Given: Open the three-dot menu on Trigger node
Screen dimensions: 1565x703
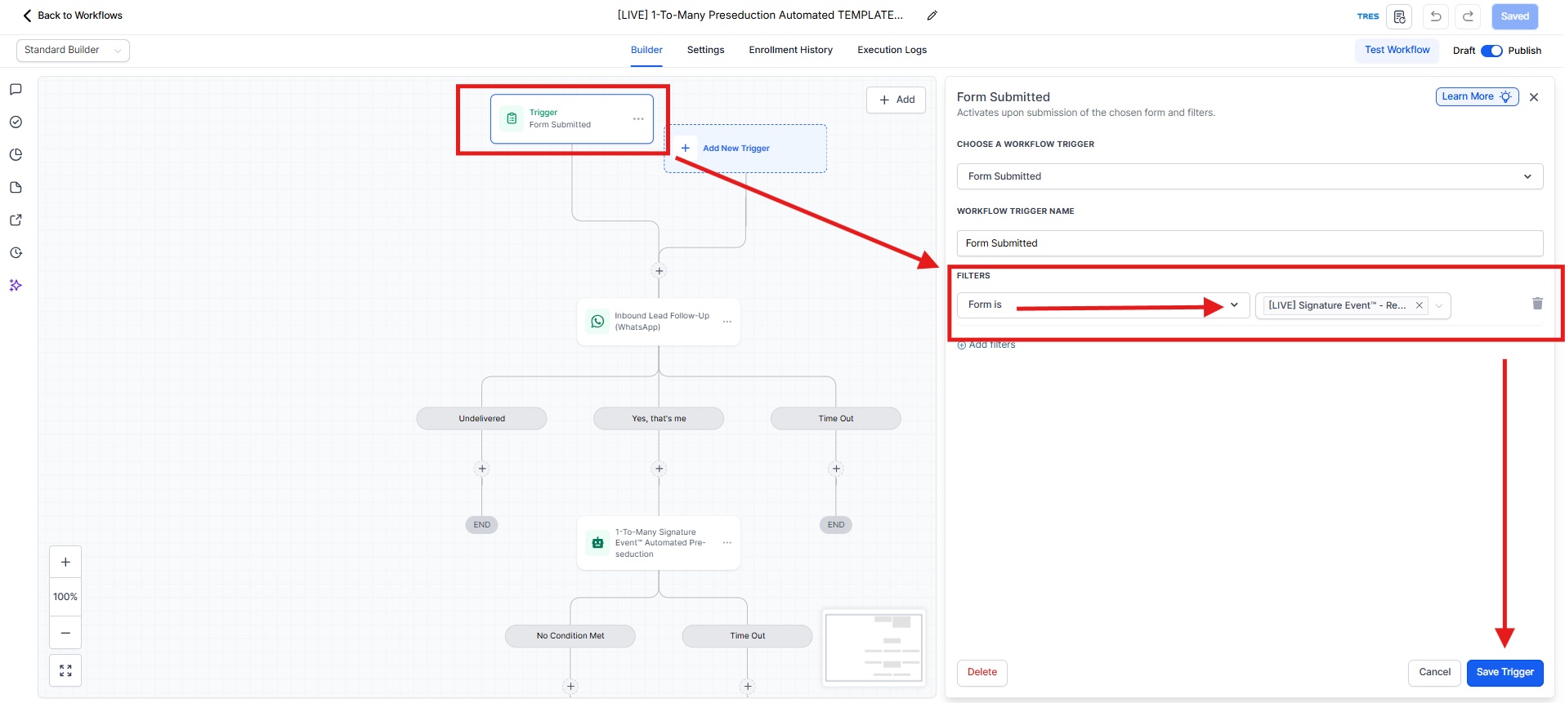Looking at the screenshot, I should coord(638,119).
